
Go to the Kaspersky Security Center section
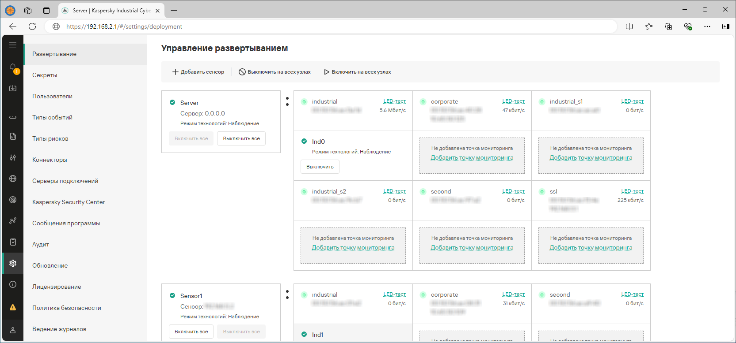pos(69,202)
